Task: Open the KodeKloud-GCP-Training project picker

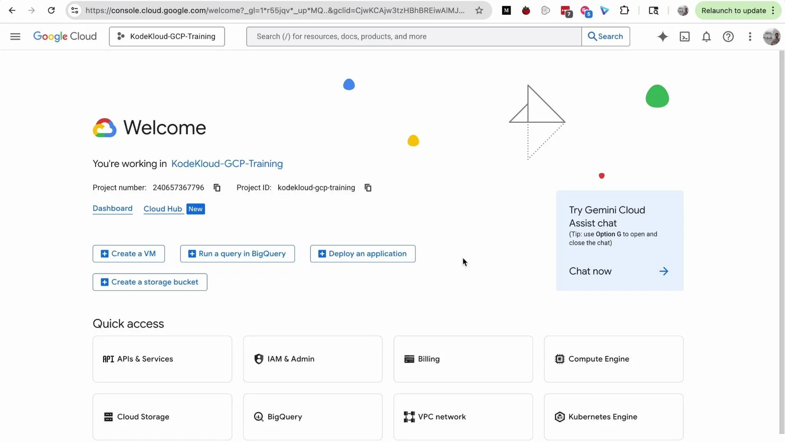Action: click(x=167, y=36)
